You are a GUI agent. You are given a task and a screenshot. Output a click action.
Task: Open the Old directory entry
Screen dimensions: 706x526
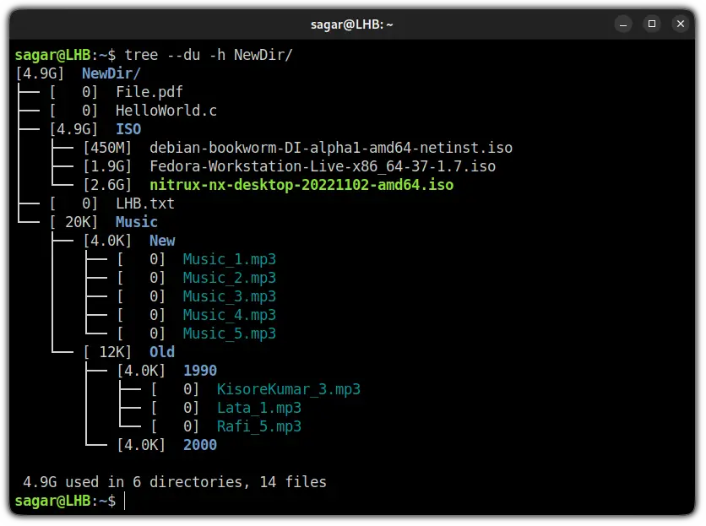click(x=160, y=352)
